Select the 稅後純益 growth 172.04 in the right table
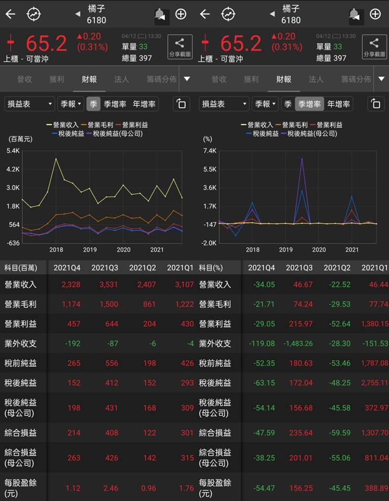The width and height of the screenshot is (389, 501). [x=301, y=383]
